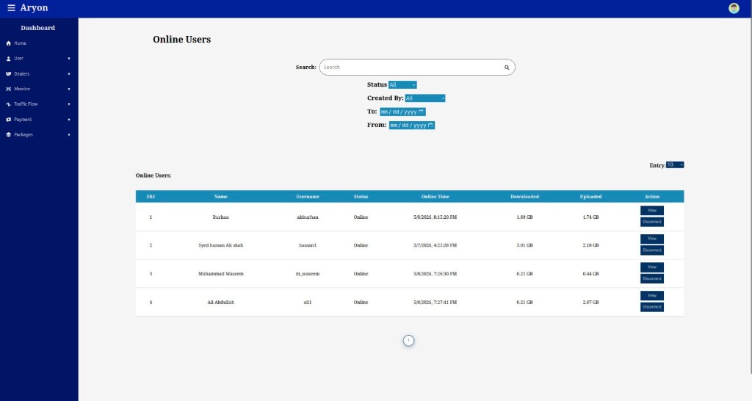Open the user avatar profile icon

pyautogui.click(x=734, y=8)
